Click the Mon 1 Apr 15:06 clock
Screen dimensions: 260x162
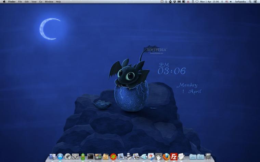click(209, 2)
